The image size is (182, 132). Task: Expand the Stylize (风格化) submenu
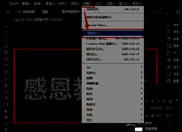(113, 73)
